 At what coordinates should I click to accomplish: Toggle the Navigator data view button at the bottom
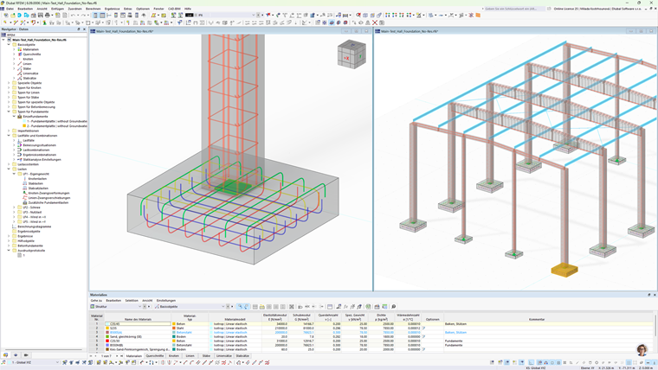(6, 355)
